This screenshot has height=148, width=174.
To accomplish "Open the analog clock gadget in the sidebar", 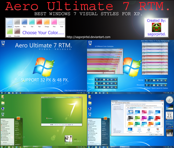I will (x=169, y=100).
